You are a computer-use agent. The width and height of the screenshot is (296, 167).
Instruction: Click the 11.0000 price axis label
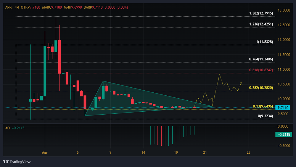(x=284, y=69)
